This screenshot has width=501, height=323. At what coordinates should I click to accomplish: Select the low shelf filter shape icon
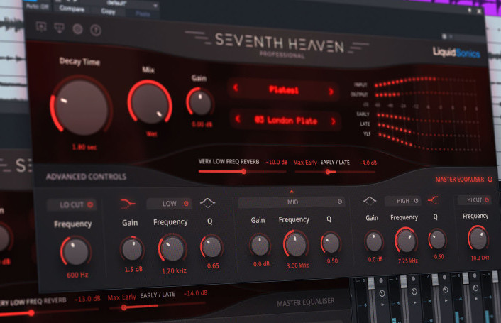click(128, 204)
